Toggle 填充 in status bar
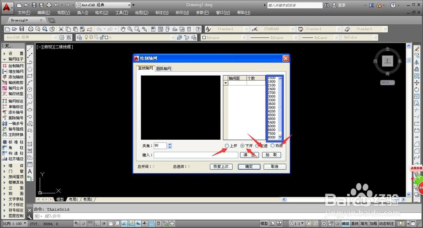423x228 pixels. click(x=364, y=223)
